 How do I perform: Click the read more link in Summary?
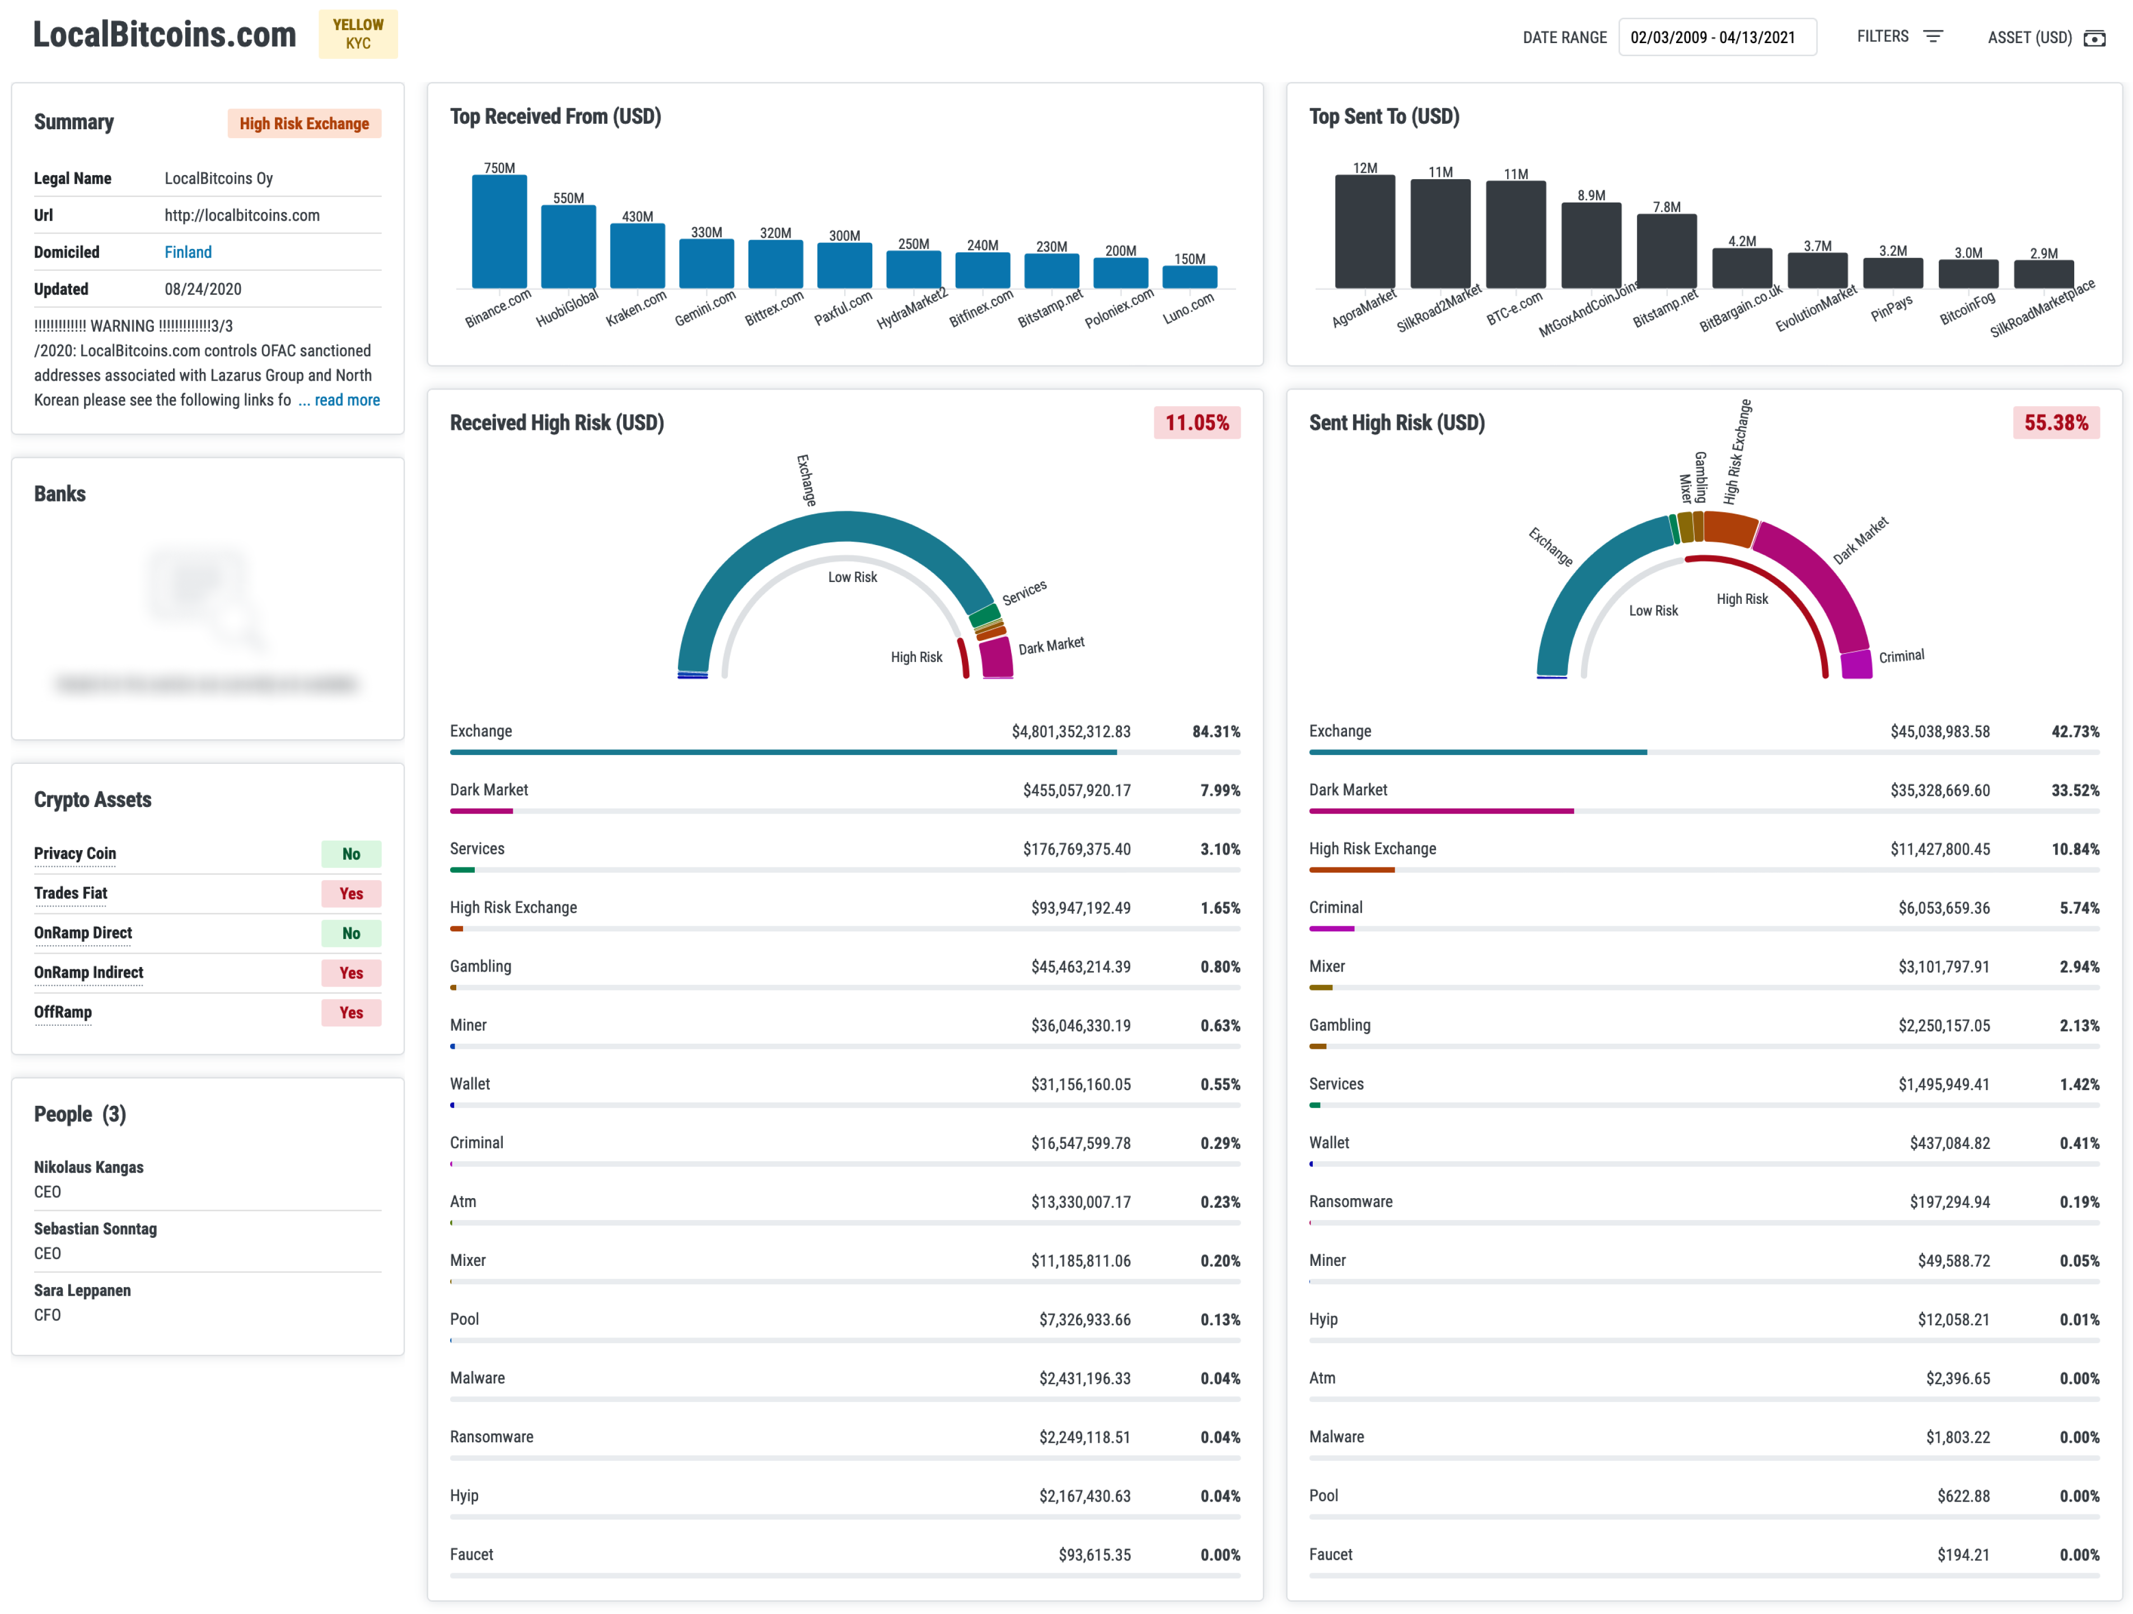(x=347, y=400)
